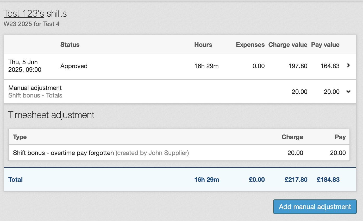The height and width of the screenshot is (221, 363).
Task: Click the Manual adjustment row label
Action: pos(35,88)
